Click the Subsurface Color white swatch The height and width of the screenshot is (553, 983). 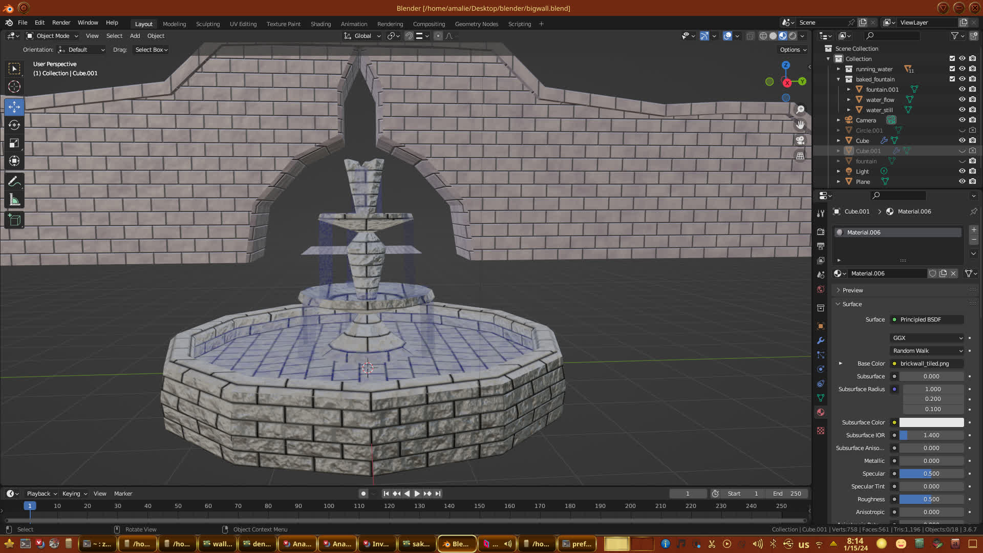tap(931, 422)
